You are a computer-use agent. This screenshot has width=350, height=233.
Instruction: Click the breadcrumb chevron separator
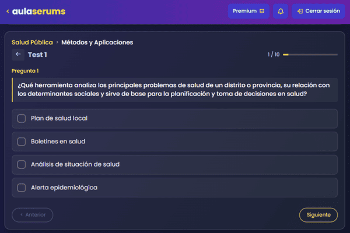click(57, 43)
